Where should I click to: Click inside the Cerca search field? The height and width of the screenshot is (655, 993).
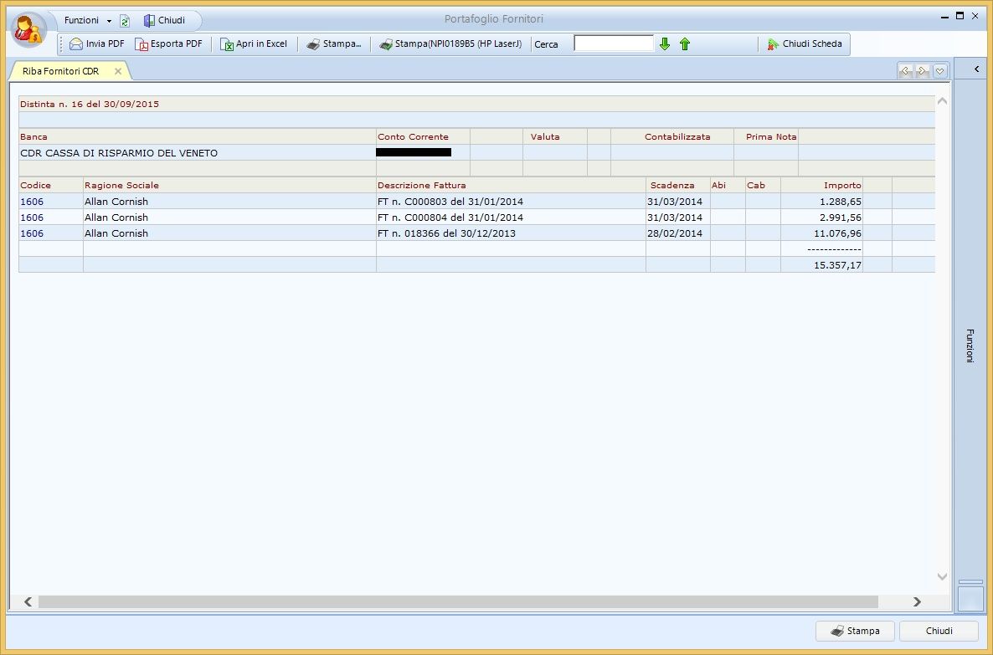[613, 43]
